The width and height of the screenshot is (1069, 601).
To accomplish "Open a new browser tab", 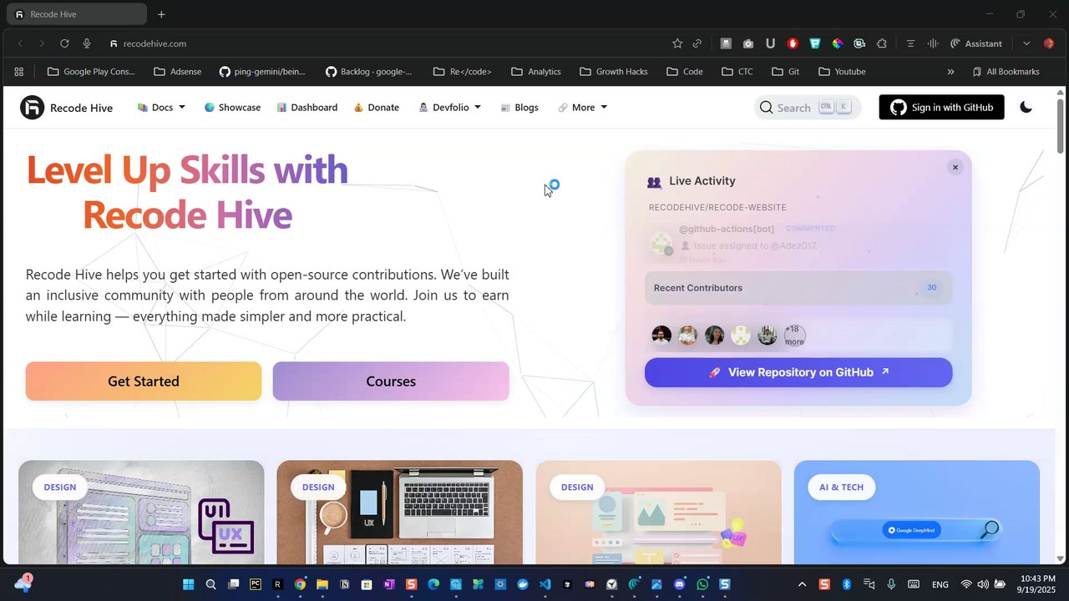I will (x=161, y=14).
